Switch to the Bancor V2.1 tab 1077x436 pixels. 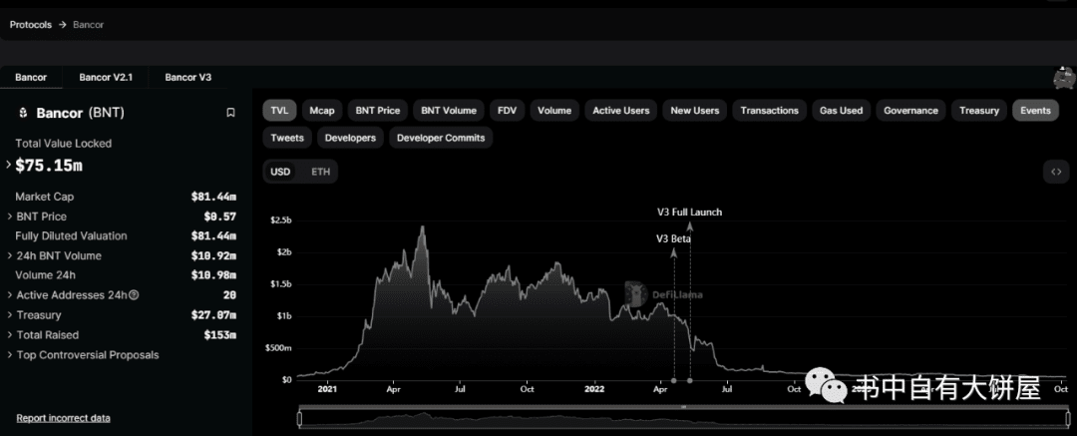[x=105, y=77]
